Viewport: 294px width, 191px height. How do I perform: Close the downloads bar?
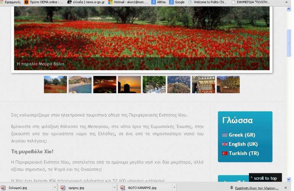click(x=286, y=188)
